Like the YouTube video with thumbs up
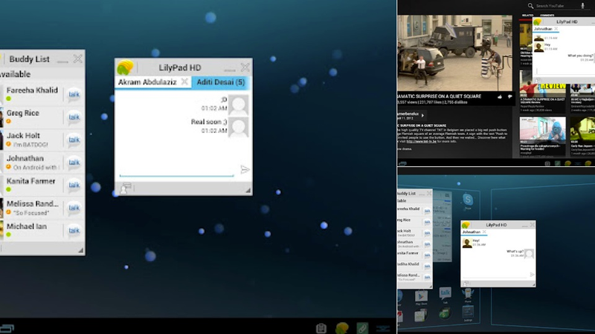 point(500,97)
